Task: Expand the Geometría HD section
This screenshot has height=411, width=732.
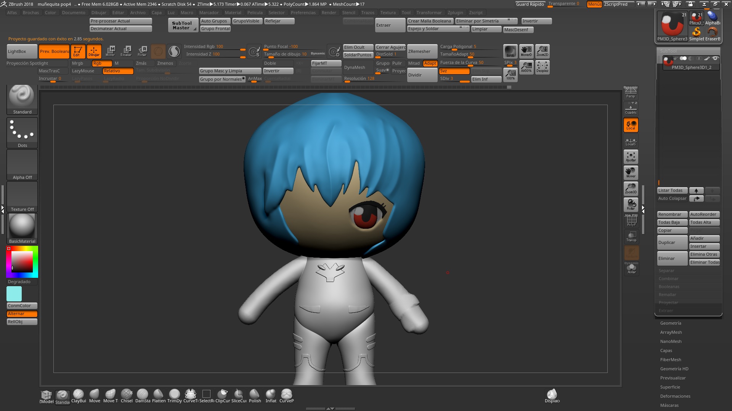Action: (674, 369)
